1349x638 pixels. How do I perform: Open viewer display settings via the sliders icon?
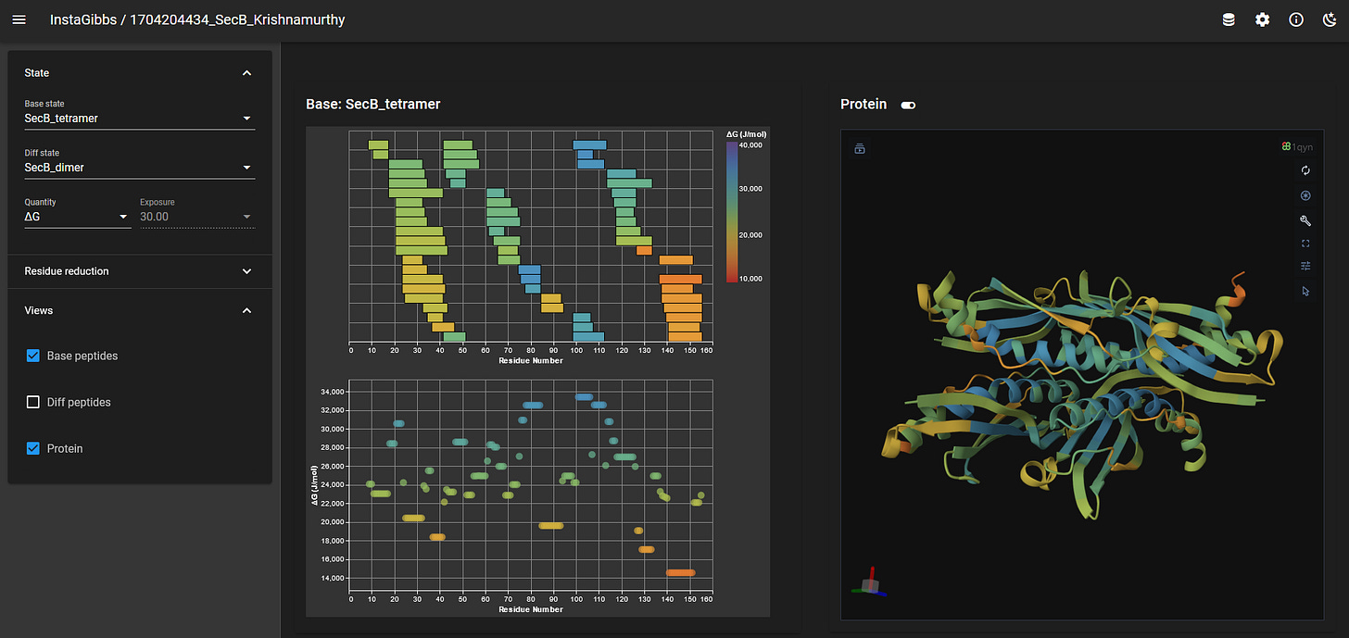click(1305, 266)
